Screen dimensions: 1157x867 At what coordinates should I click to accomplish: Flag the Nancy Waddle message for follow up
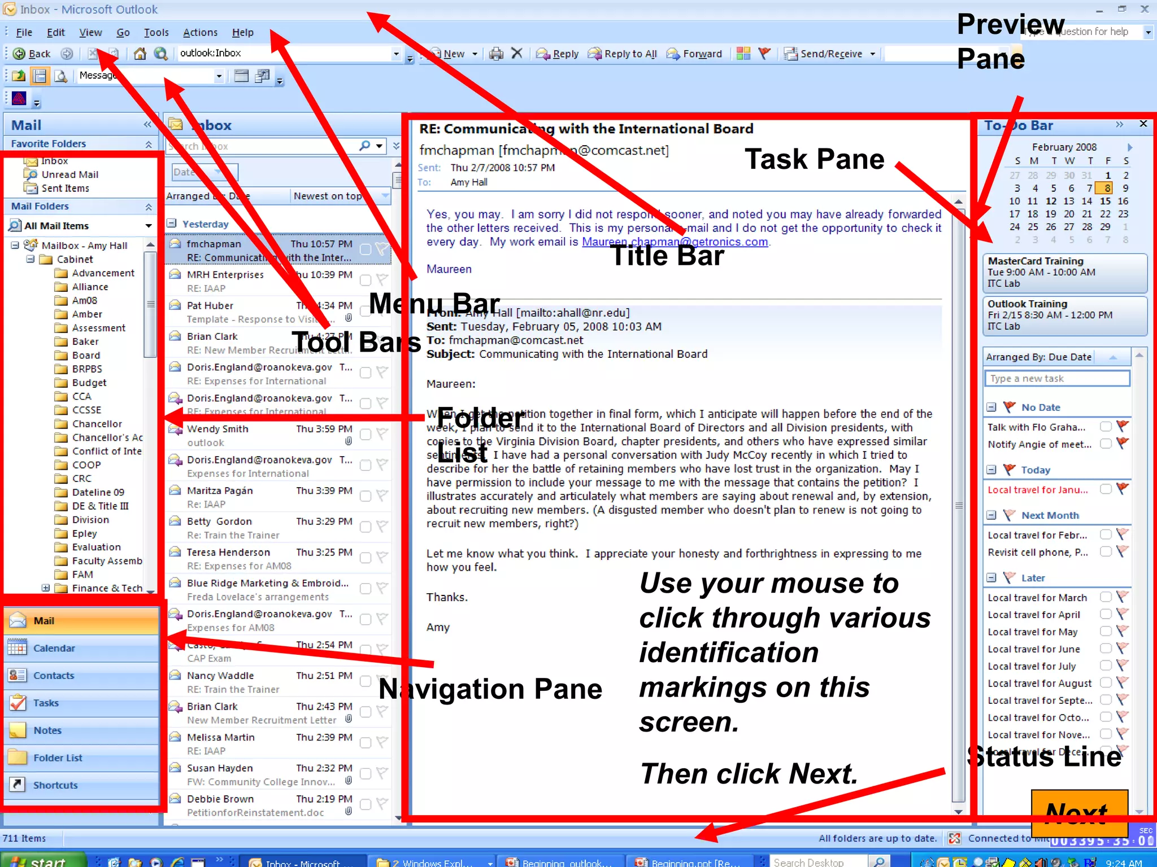pyautogui.click(x=382, y=681)
